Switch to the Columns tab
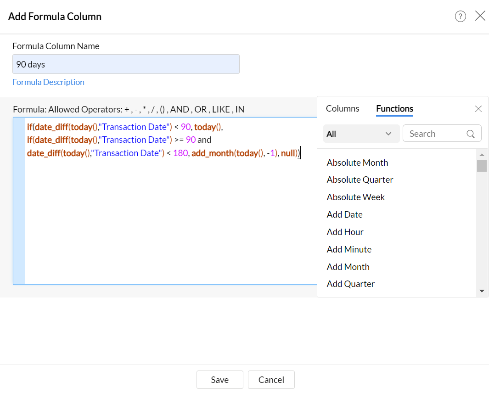The height and width of the screenshot is (393, 489). pos(343,109)
